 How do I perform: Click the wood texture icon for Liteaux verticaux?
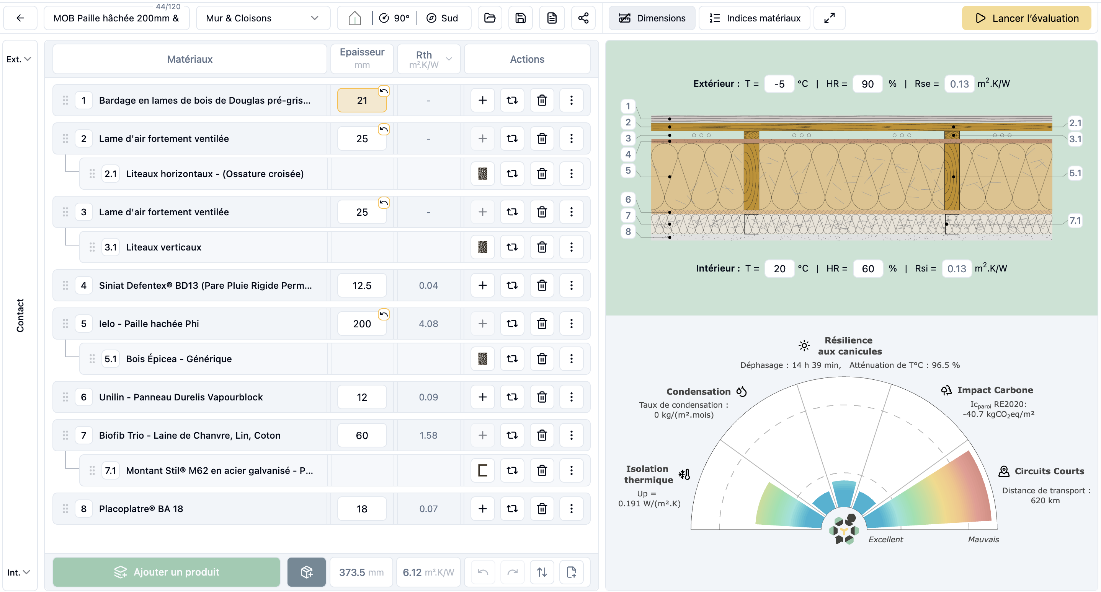[482, 247]
